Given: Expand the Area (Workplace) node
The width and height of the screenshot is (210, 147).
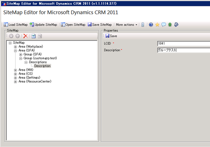Looking at the screenshot, I should (16, 47).
